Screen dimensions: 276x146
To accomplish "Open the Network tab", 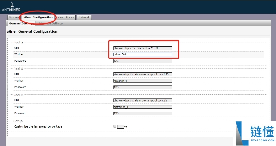I will click(x=84, y=17).
